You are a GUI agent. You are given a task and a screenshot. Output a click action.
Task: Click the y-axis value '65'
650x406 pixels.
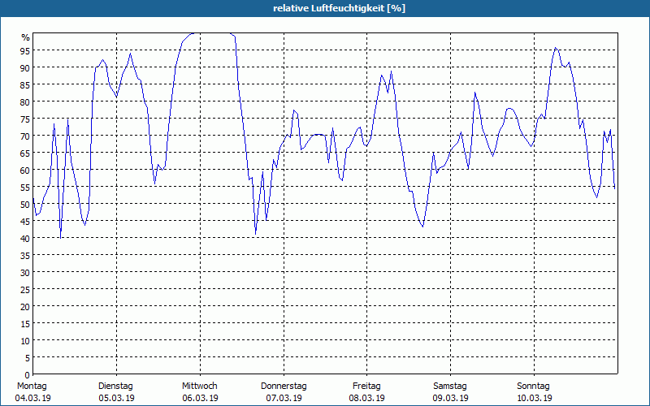(25, 153)
